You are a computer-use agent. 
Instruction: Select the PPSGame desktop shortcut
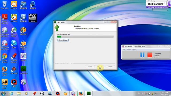14,5
